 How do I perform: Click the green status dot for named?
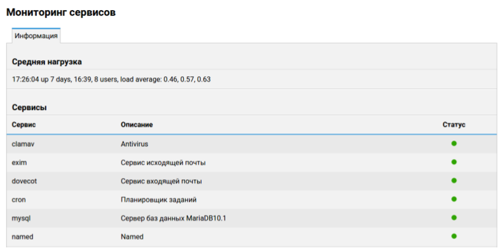pos(454,236)
